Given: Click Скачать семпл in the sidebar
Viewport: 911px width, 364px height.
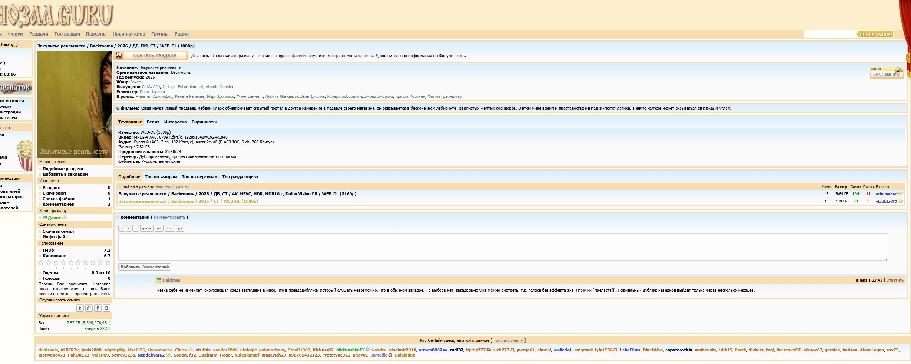Looking at the screenshot, I should 58,231.
